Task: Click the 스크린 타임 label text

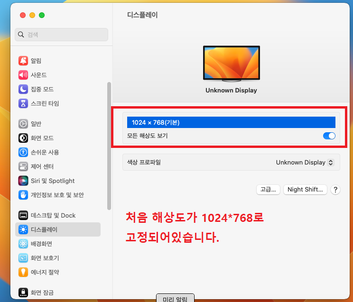Action: coord(45,103)
